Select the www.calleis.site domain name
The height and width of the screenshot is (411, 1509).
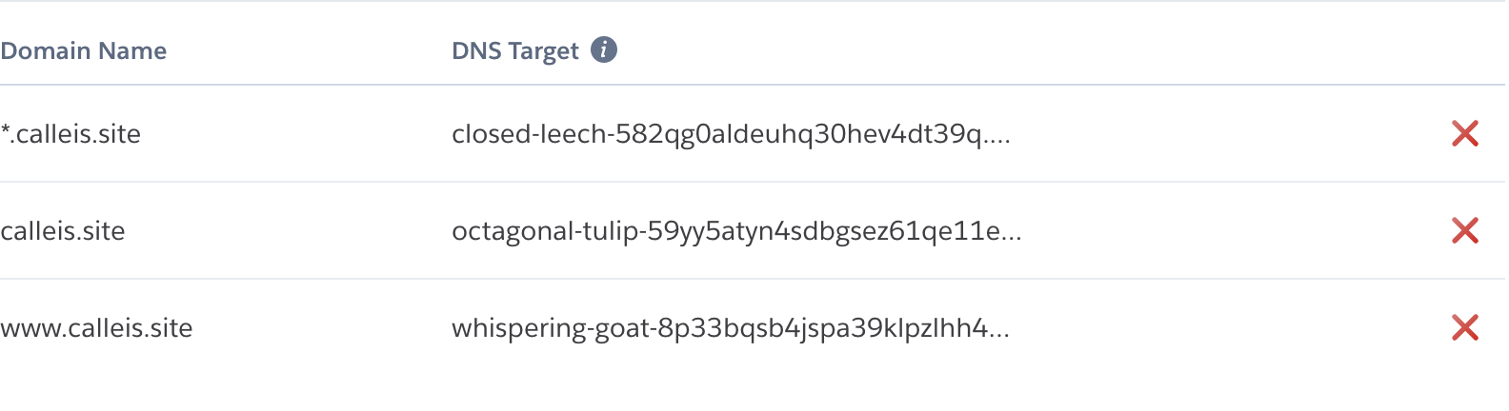pos(97,328)
